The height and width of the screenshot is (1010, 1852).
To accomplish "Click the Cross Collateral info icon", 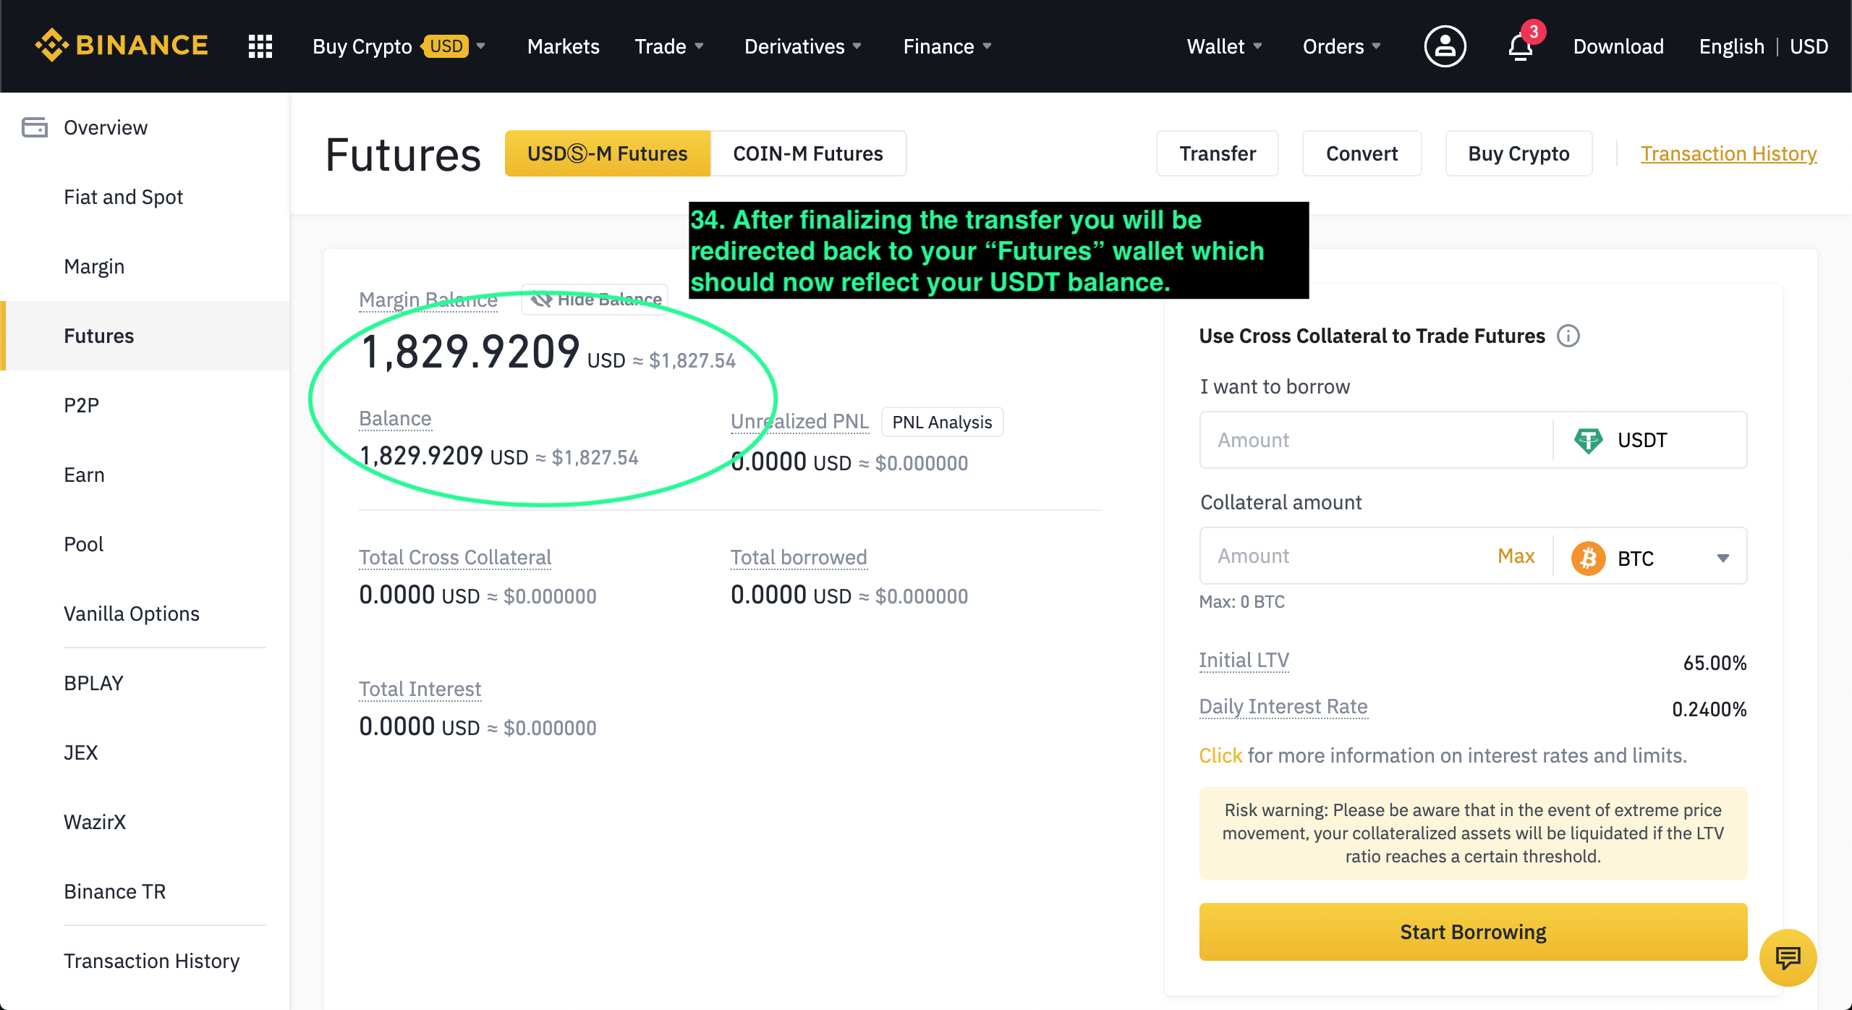I will click(x=1568, y=336).
